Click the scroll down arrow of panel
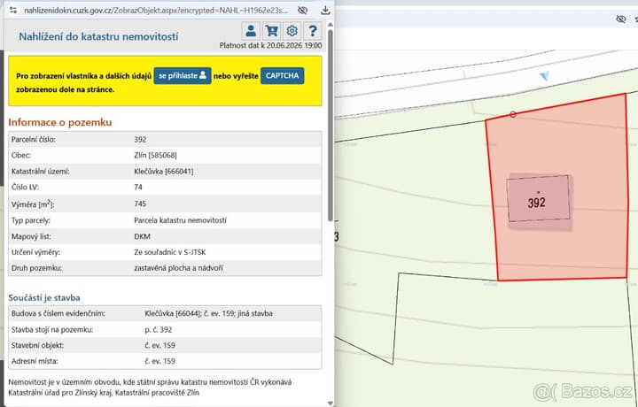Viewport: 638px width, 407px height. (x=330, y=403)
